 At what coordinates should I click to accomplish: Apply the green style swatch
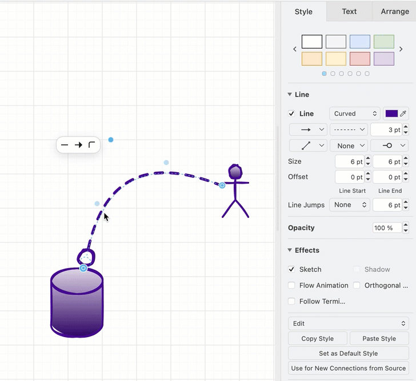coord(384,42)
